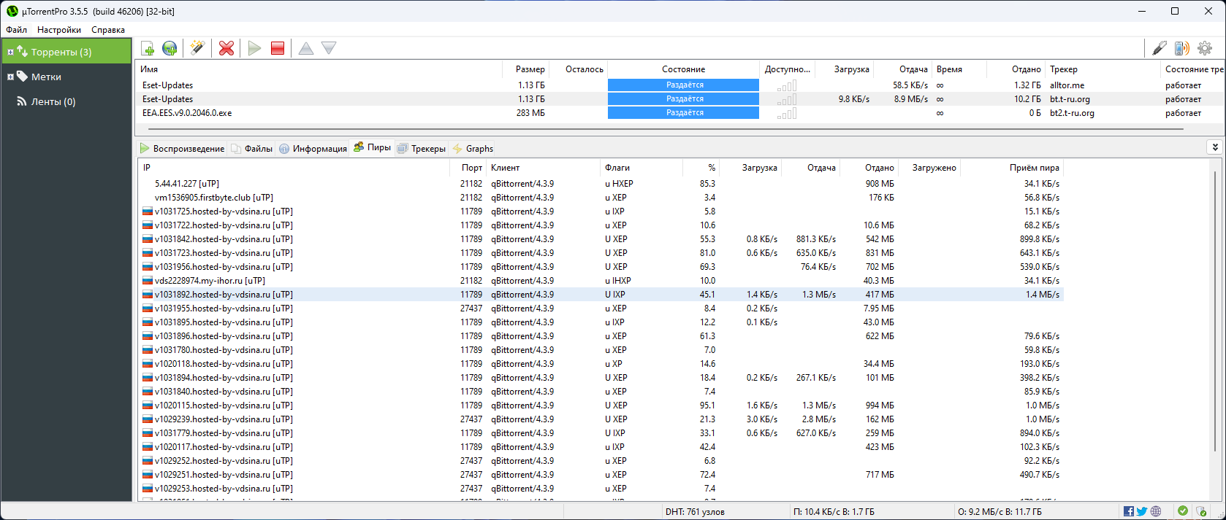This screenshot has width=1226, height=520.
Task: Move torrent down the queue arrow
Action: click(x=329, y=48)
